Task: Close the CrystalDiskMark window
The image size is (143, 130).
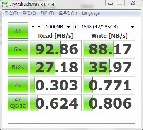Action: 133,3
